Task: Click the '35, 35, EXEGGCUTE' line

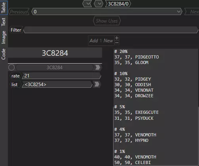Action: [x=136, y=112]
